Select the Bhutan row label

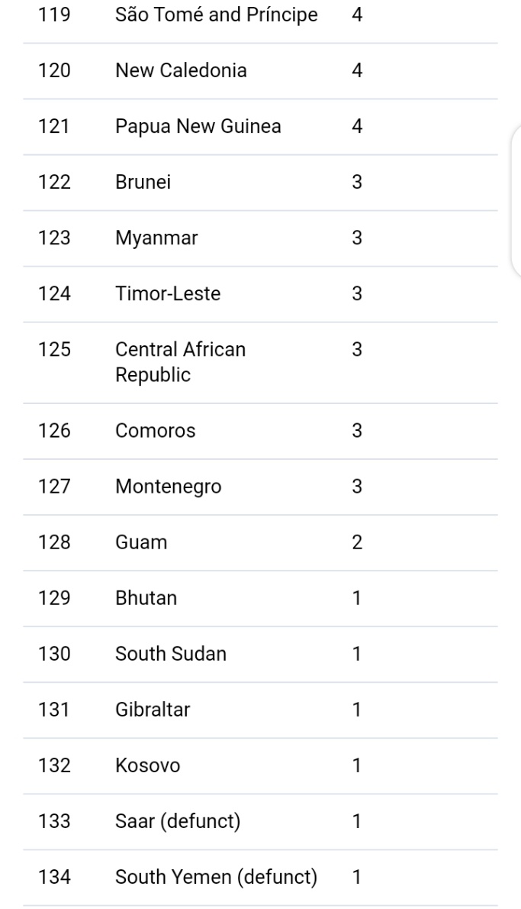pos(146,598)
